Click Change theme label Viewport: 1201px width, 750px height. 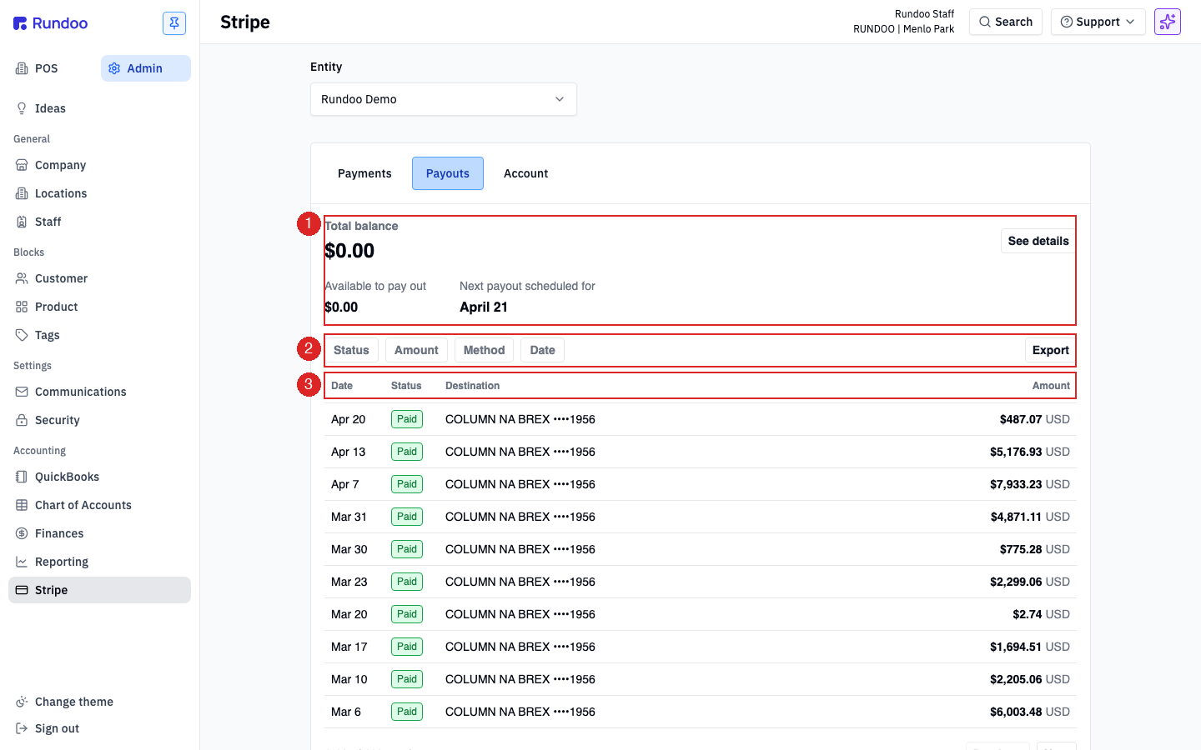click(74, 702)
